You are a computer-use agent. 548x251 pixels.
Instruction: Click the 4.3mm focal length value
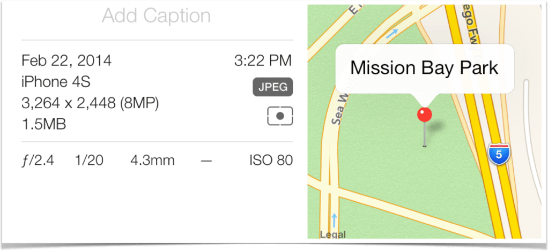pyautogui.click(x=152, y=160)
